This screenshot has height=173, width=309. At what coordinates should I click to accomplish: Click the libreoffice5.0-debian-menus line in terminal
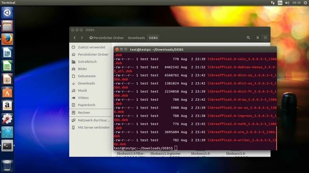coord(195,67)
